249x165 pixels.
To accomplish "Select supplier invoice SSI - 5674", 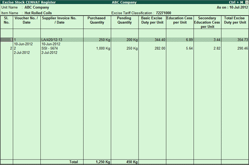I will [x=49, y=49].
